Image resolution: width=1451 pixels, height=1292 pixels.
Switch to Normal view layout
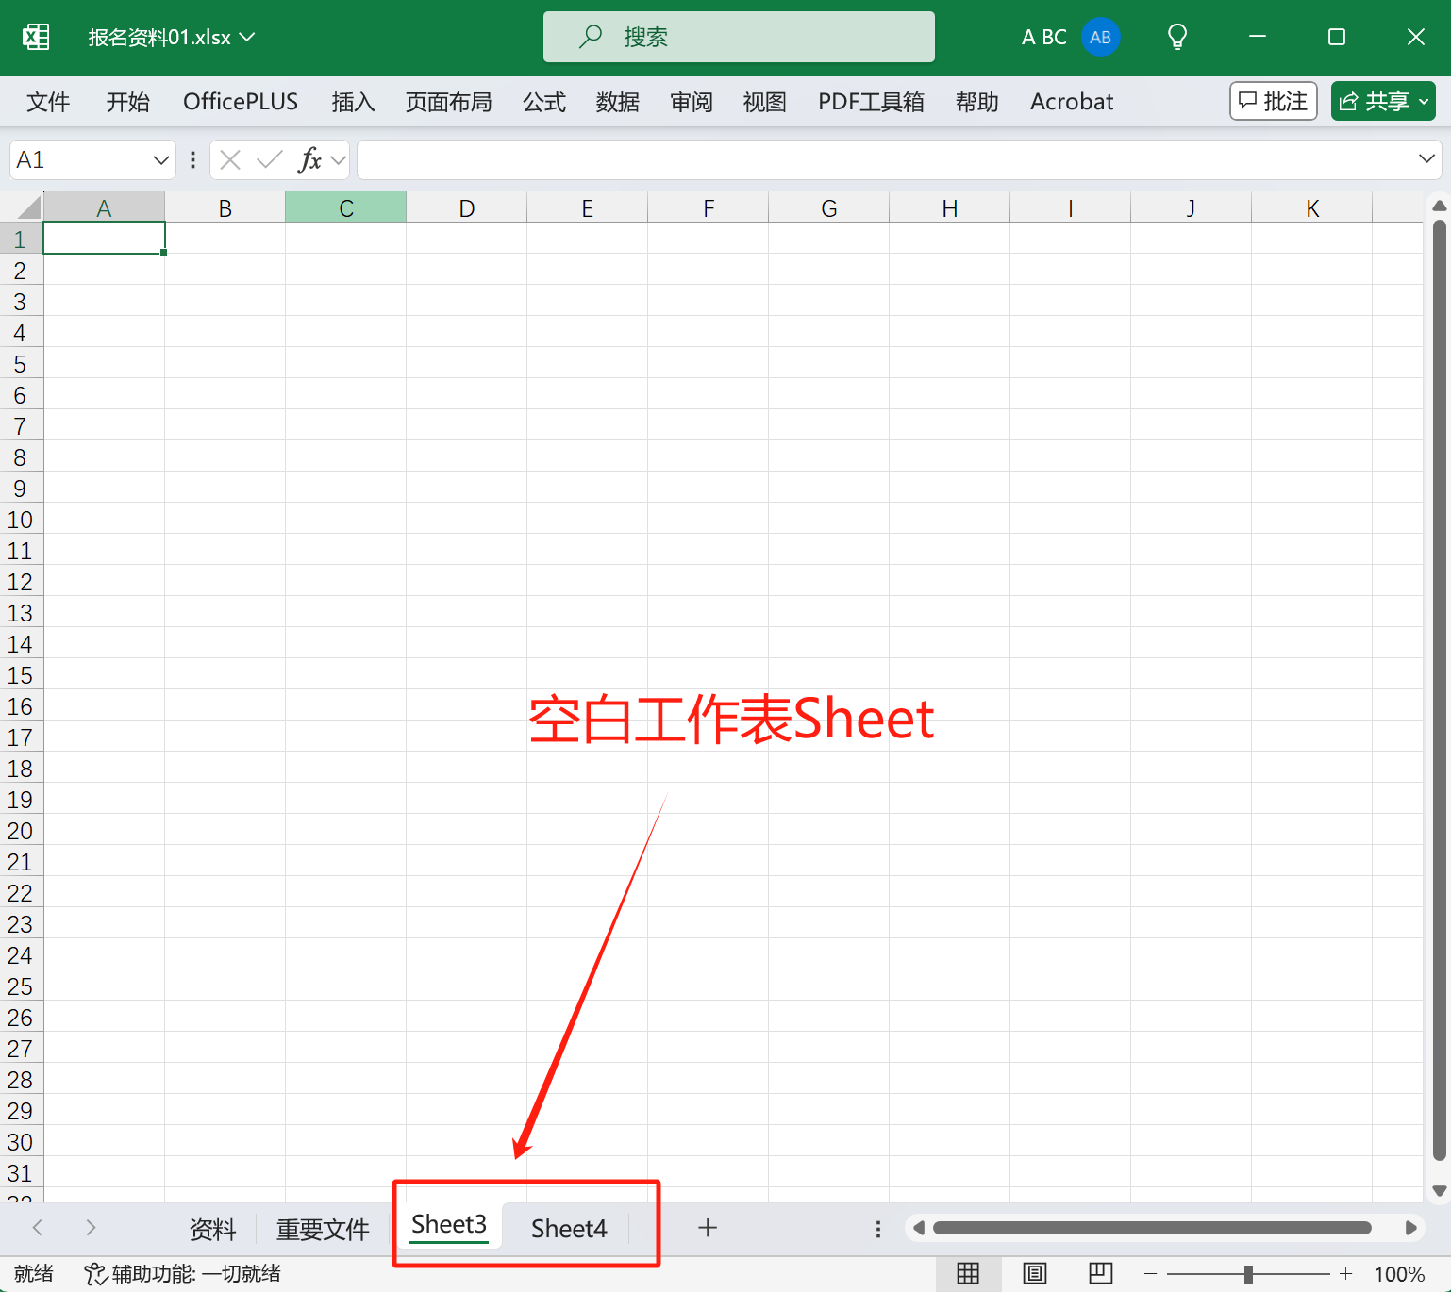968,1274
